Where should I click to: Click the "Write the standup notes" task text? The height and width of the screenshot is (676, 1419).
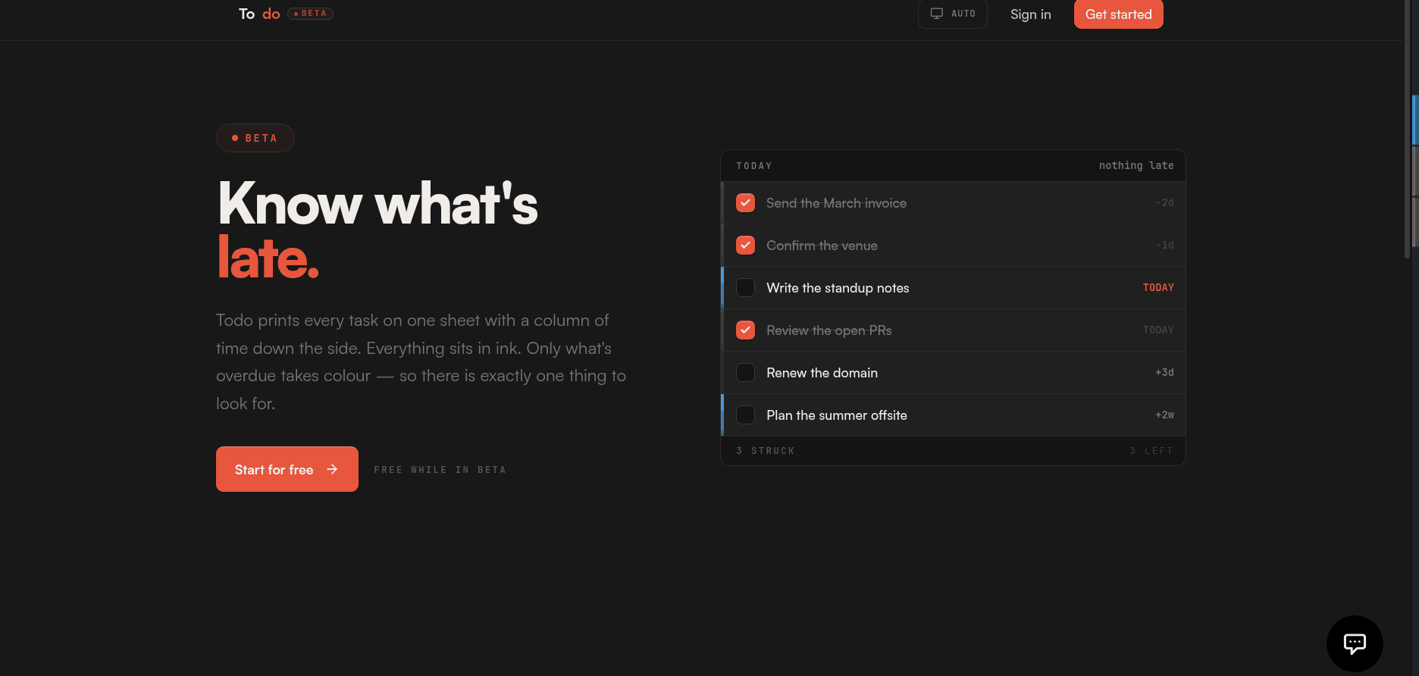pos(838,288)
